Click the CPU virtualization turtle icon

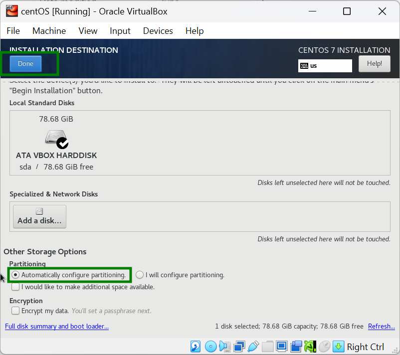(310, 347)
